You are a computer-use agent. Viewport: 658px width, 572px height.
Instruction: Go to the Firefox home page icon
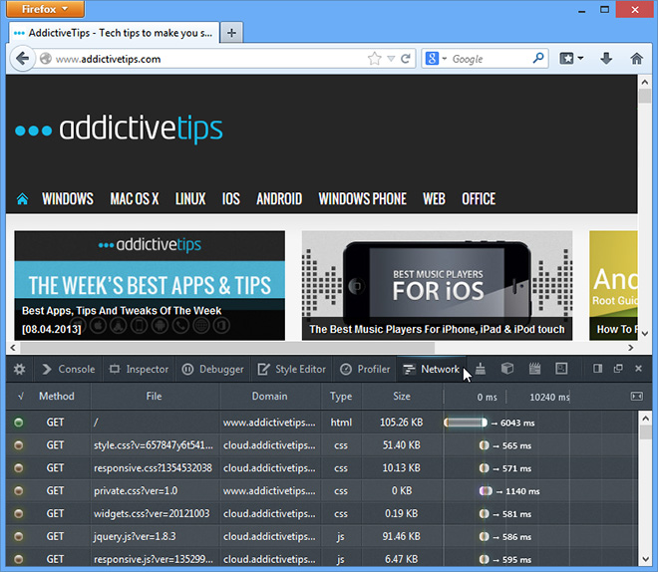[637, 58]
